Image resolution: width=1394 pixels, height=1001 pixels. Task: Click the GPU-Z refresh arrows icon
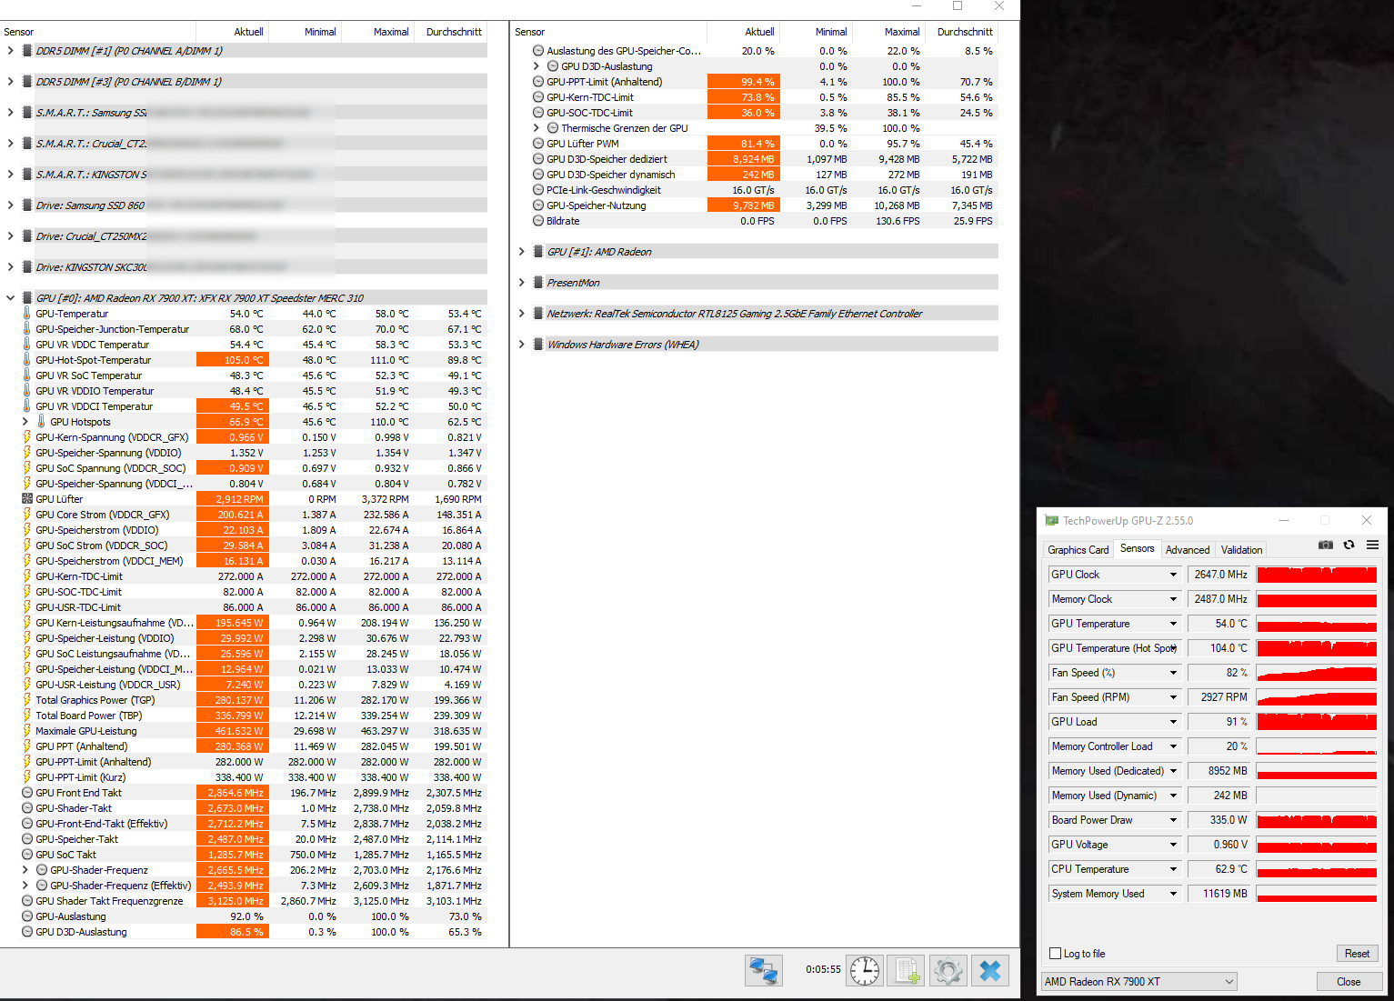(x=1349, y=545)
